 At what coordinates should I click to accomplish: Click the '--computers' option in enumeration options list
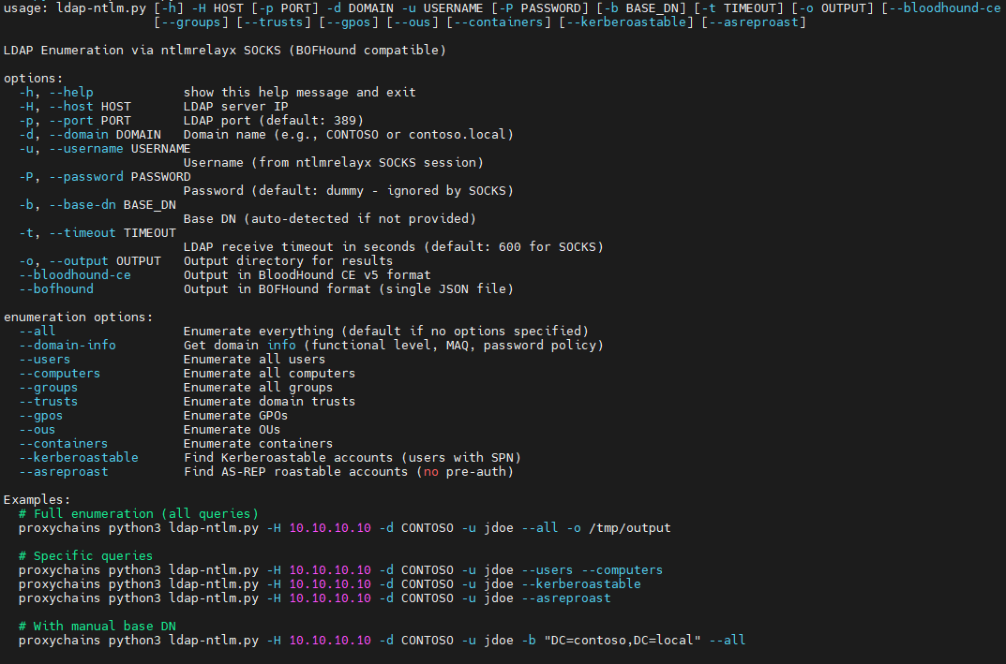(x=60, y=374)
